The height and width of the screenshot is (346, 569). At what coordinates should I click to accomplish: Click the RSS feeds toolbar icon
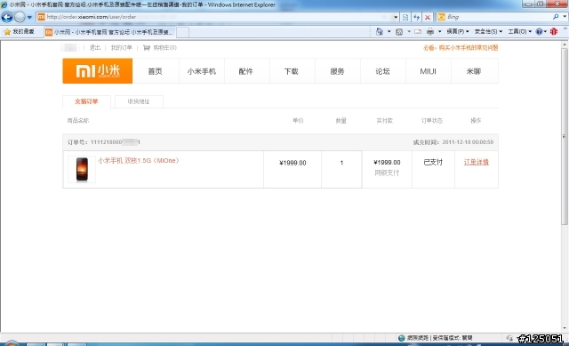click(399, 32)
